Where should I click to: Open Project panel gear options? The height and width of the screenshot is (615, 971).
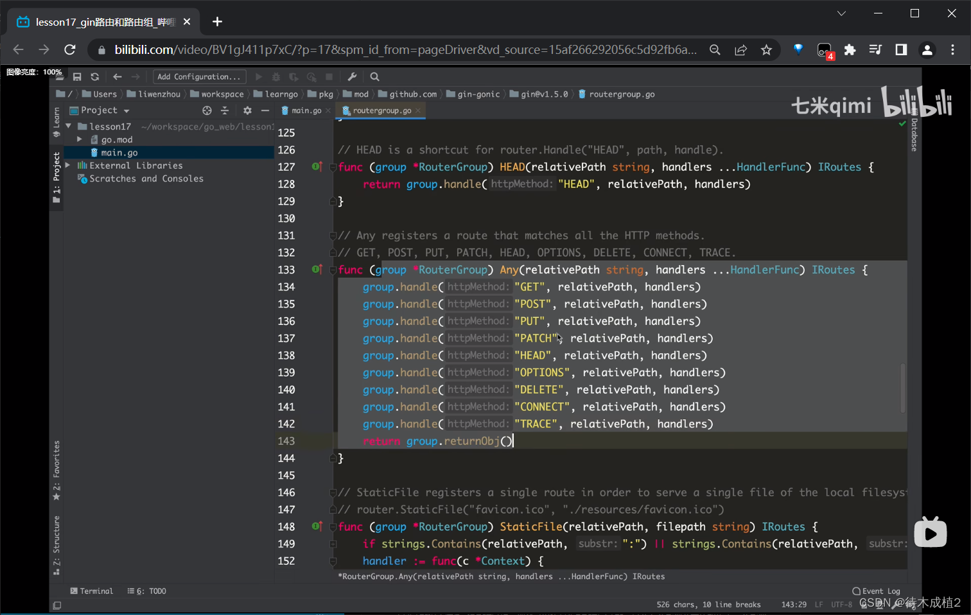[x=247, y=110]
